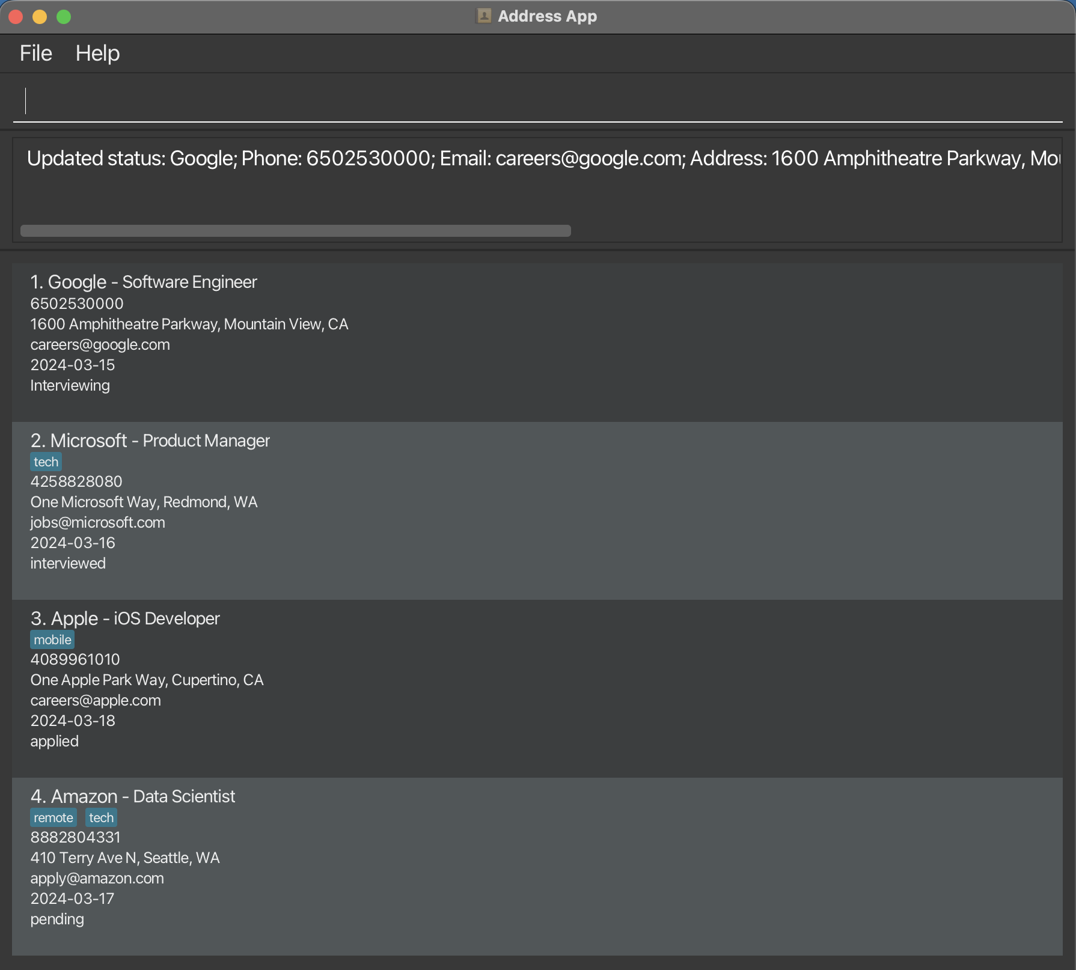This screenshot has height=970, width=1076.
Task: Click the jobs@microsoft.com email
Action: (x=98, y=522)
